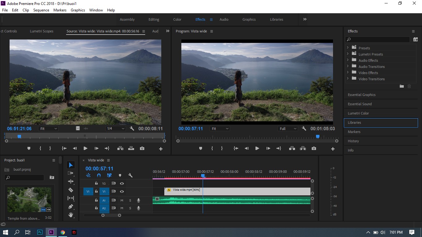Hide the V1 track output eye
Image resolution: width=422 pixels, height=237 pixels.
[122, 192]
